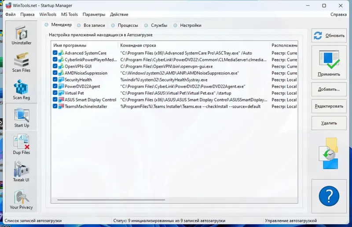Open the Scan Files tool

click(x=21, y=63)
